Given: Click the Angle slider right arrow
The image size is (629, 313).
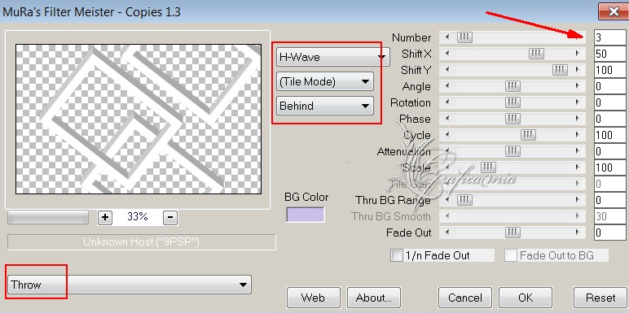Looking at the screenshot, I should click(x=577, y=86).
